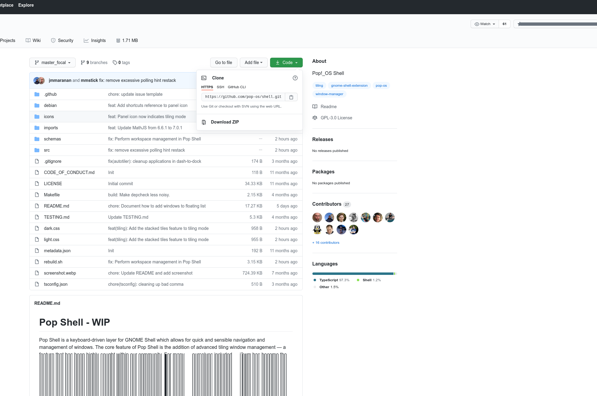Screen dimensions: 597x396
Task: Click the tags icon showing 0 tags
Action: (115, 63)
